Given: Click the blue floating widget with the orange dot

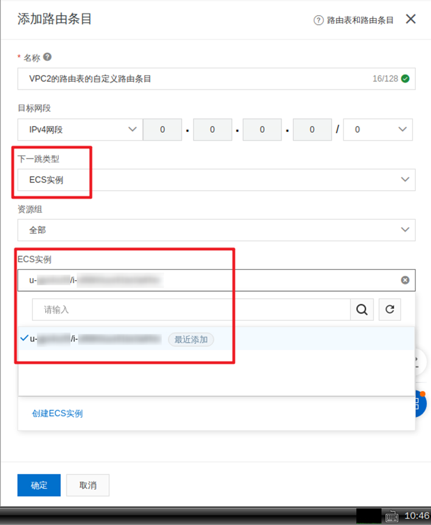Looking at the screenshot, I should pyautogui.click(x=420, y=403).
